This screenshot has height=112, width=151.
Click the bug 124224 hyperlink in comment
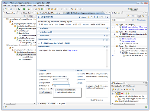coord(73,50)
